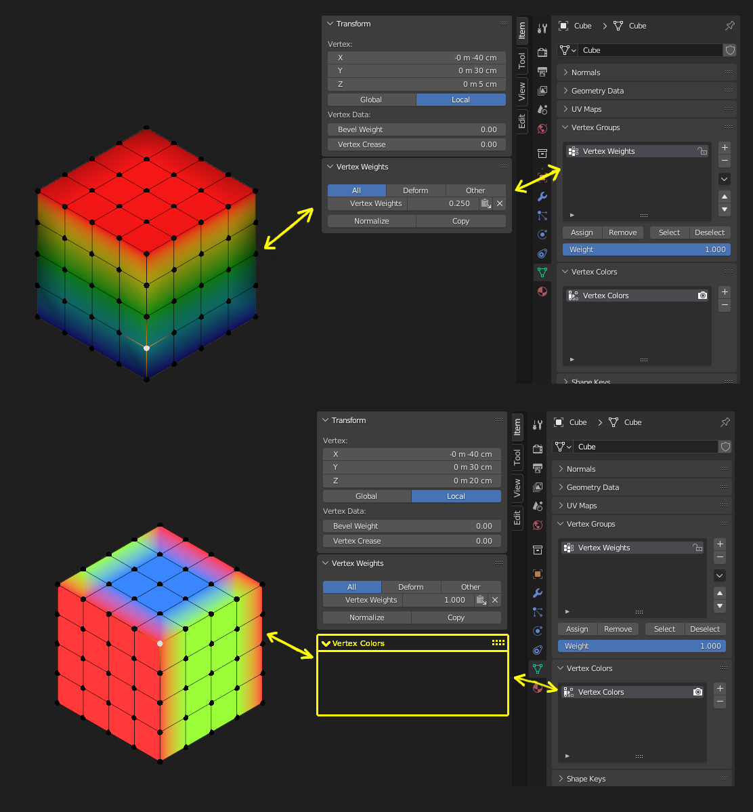Click Remove button in upper Vertex Groups panel

622,232
